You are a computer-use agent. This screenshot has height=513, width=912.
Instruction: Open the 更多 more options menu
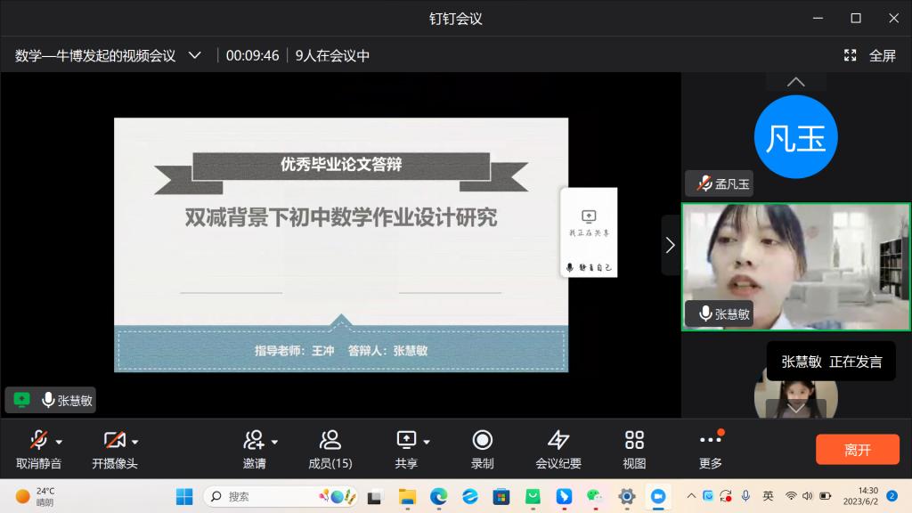(x=710, y=441)
